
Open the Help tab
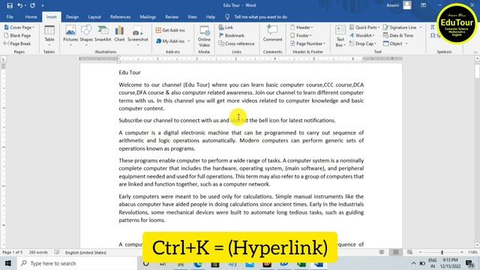pyautogui.click(x=210, y=16)
